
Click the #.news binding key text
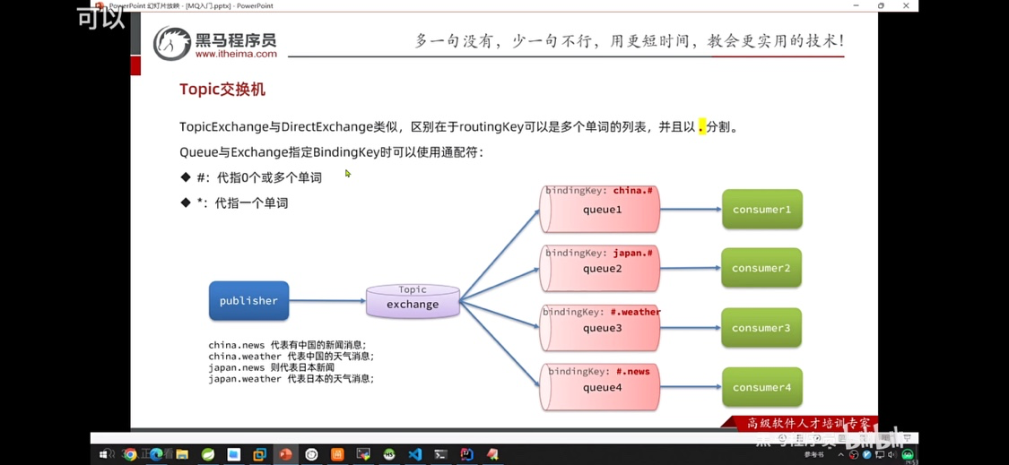[633, 371]
